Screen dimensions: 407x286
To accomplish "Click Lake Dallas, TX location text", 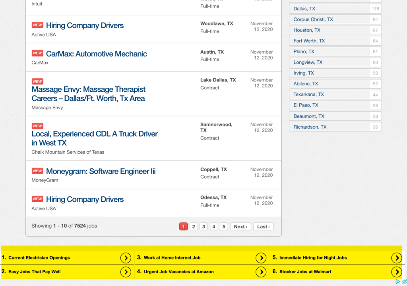I will pyautogui.click(x=218, y=80).
